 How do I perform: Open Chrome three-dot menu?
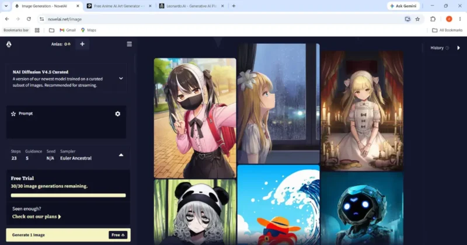(x=460, y=19)
